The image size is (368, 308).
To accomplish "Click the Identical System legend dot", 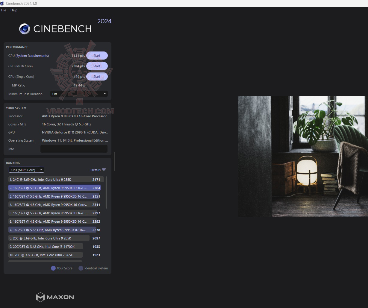I will [x=81, y=268].
